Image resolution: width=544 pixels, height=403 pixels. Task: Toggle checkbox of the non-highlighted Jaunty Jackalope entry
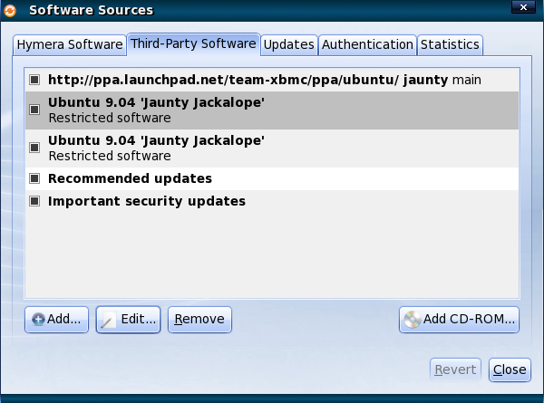click(x=34, y=148)
